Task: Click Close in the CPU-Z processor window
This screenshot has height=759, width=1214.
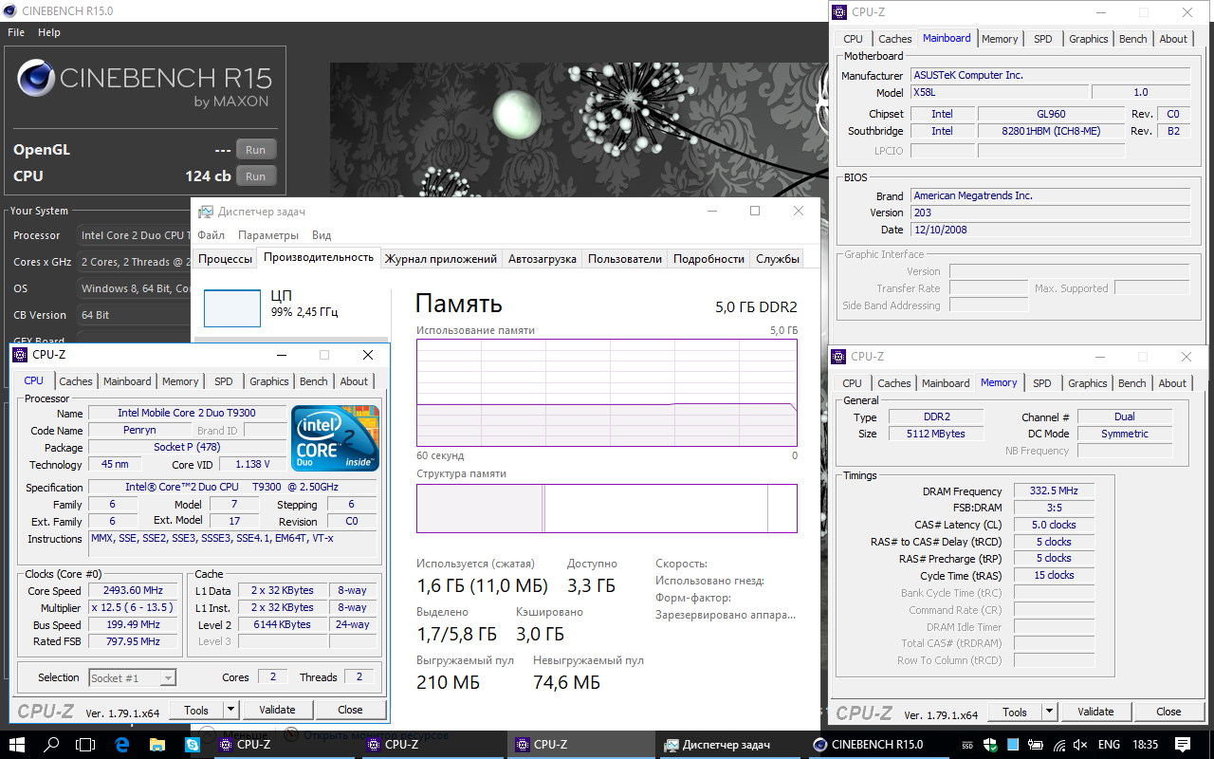Action: pos(350,710)
